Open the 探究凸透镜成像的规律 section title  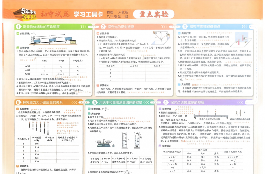[187, 102]
